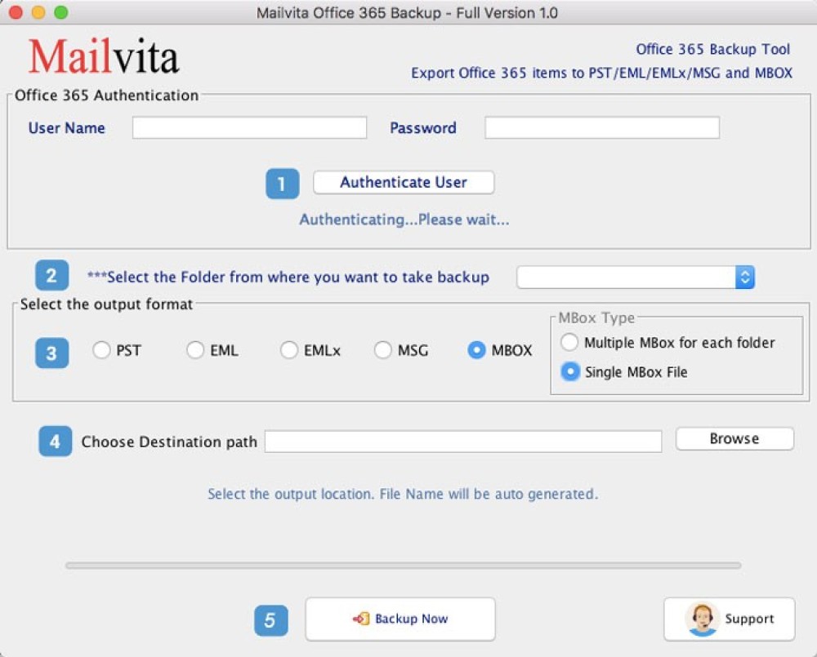Click Browse to choose destination

click(734, 439)
